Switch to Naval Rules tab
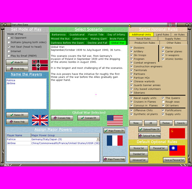192x189 pixels. [x=143, y=39]
